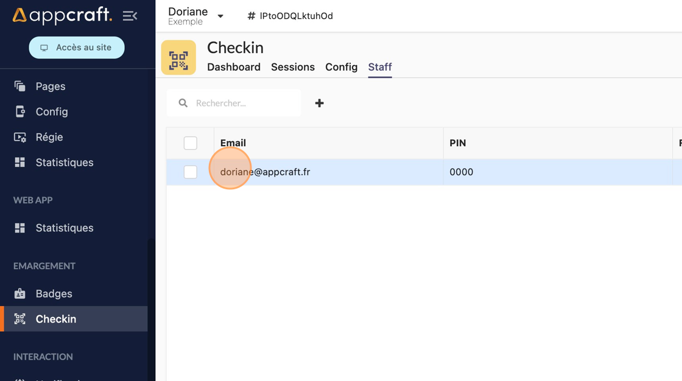The width and height of the screenshot is (682, 381).
Task: Click the Régie sidebar icon
Action: point(20,137)
